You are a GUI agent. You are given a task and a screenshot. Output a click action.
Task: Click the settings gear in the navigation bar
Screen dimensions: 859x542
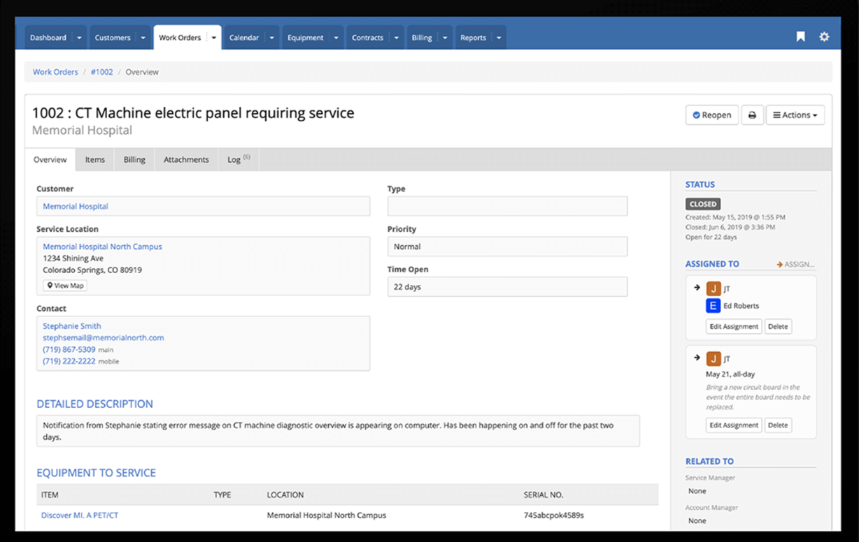click(x=824, y=36)
